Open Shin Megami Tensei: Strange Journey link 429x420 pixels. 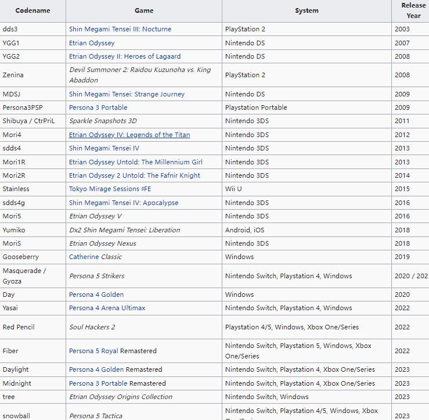point(127,94)
